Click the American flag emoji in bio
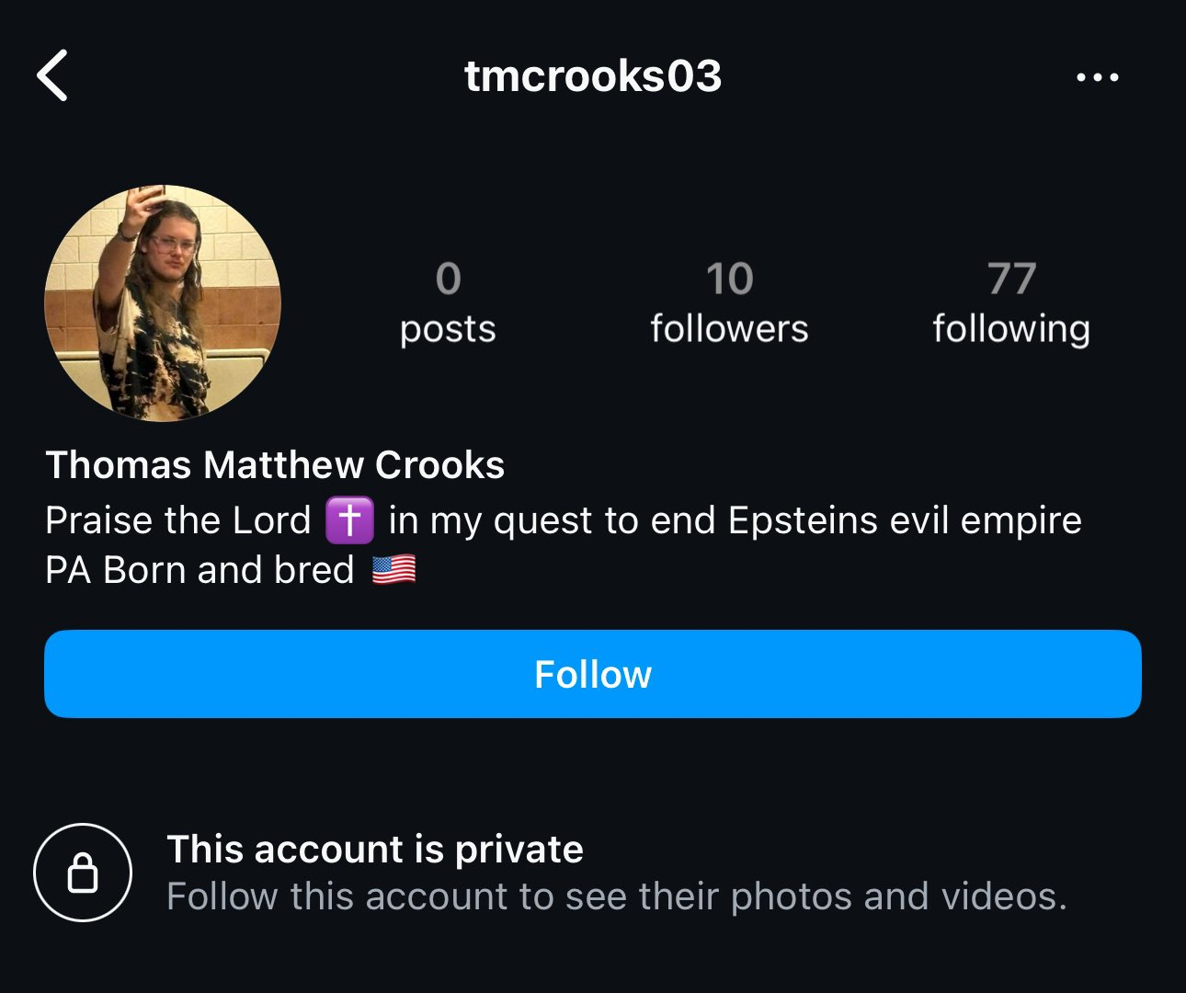The height and width of the screenshot is (993, 1186). tap(393, 570)
